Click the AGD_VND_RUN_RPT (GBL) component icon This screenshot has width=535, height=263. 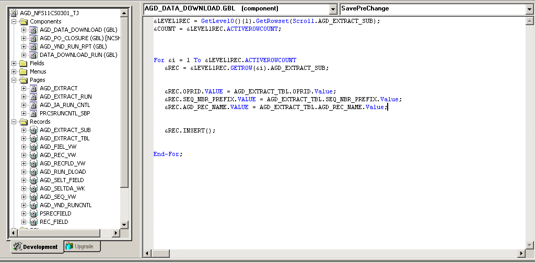pos(33,46)
